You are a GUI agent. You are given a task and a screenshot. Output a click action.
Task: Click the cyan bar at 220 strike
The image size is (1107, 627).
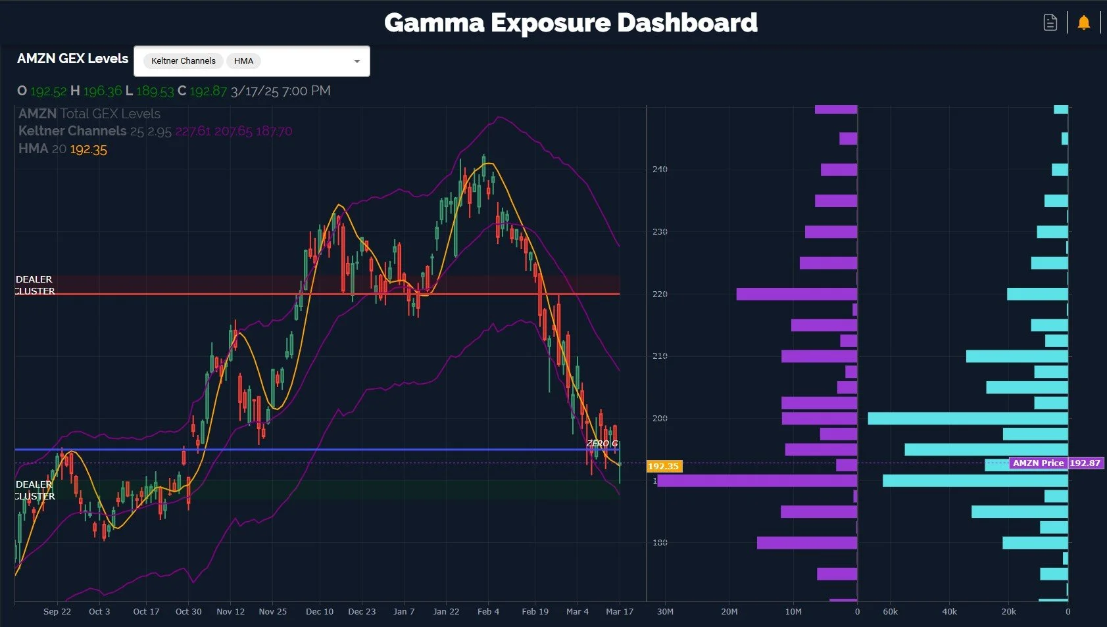click(x=1037, y=294)
